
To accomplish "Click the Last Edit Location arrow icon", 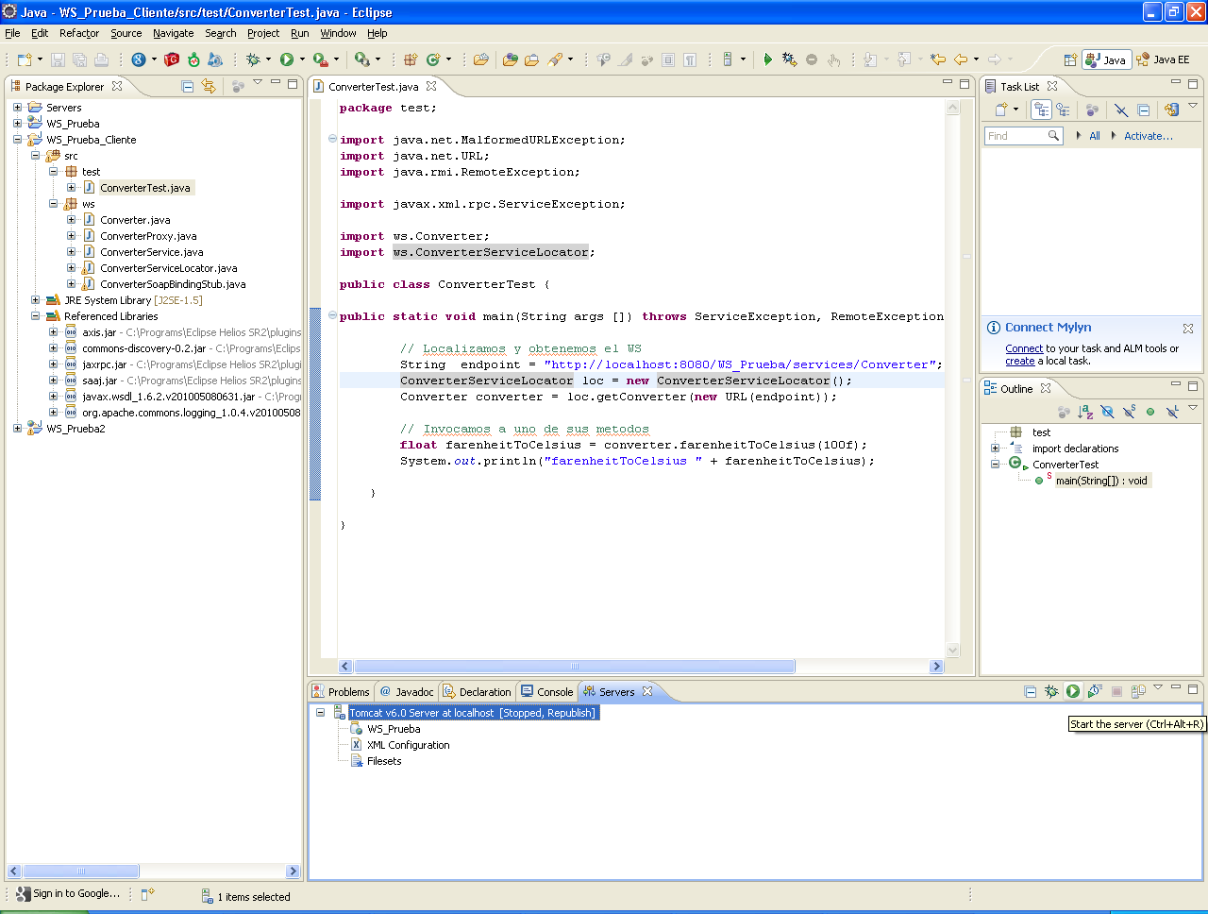I will coord(938,59).
